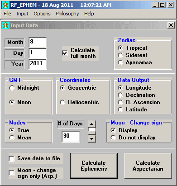Decrease number of days with down arrow
Image resolution: width=177 pixels, height=186 pixels.
point(92,138)
